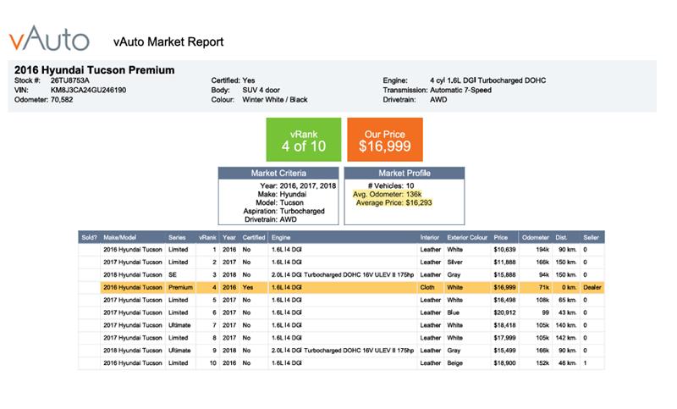Click the Engine column header

coord(281,237)
